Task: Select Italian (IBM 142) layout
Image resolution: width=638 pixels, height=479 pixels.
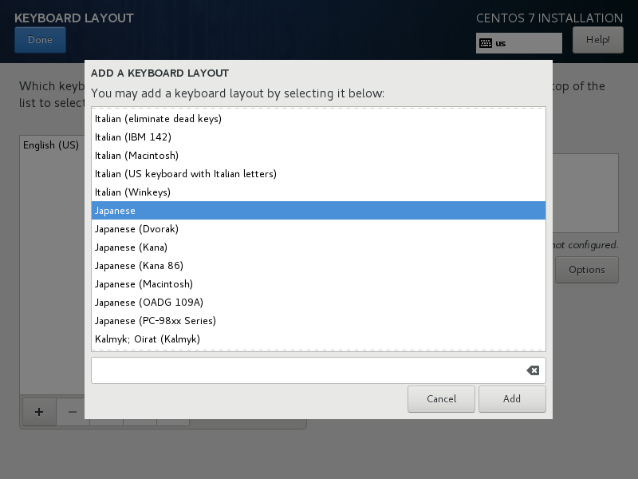Action: [318, 137]
